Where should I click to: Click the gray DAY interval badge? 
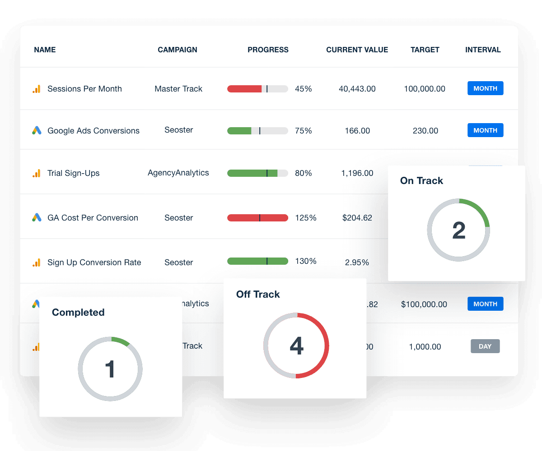point(485,346)
